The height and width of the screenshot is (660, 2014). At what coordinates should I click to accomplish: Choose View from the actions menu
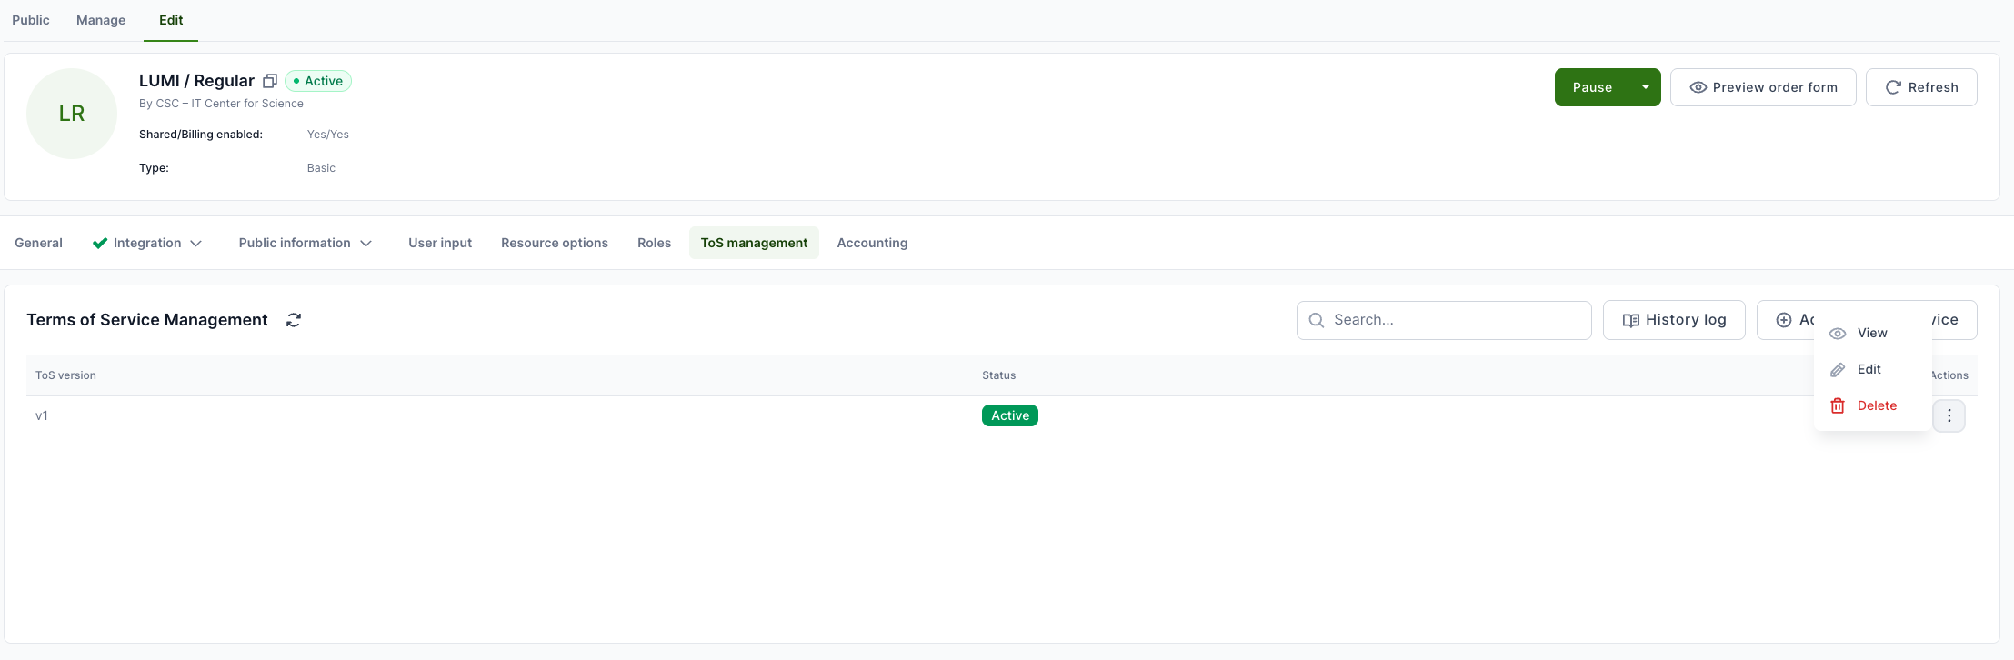pos(1872,333)
